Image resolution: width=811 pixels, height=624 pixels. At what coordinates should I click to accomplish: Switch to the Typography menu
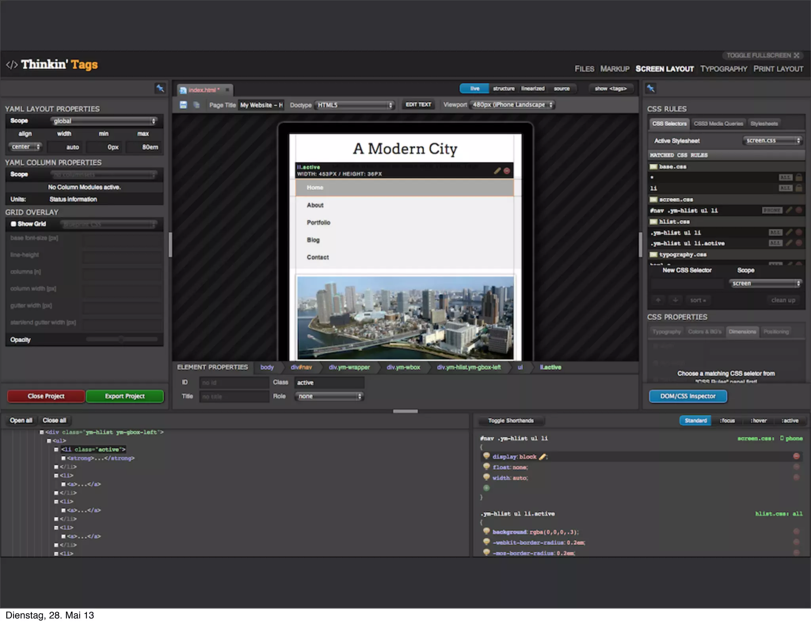[723, 69]
